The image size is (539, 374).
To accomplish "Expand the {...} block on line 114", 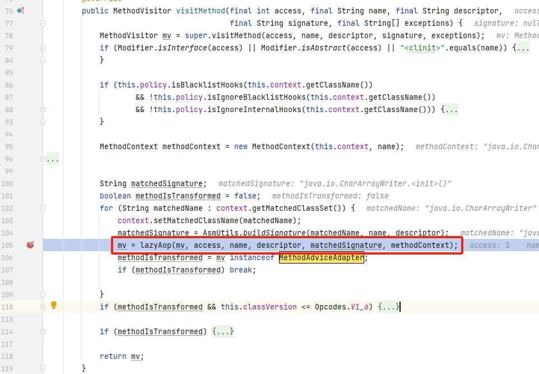I will [222, 331].
